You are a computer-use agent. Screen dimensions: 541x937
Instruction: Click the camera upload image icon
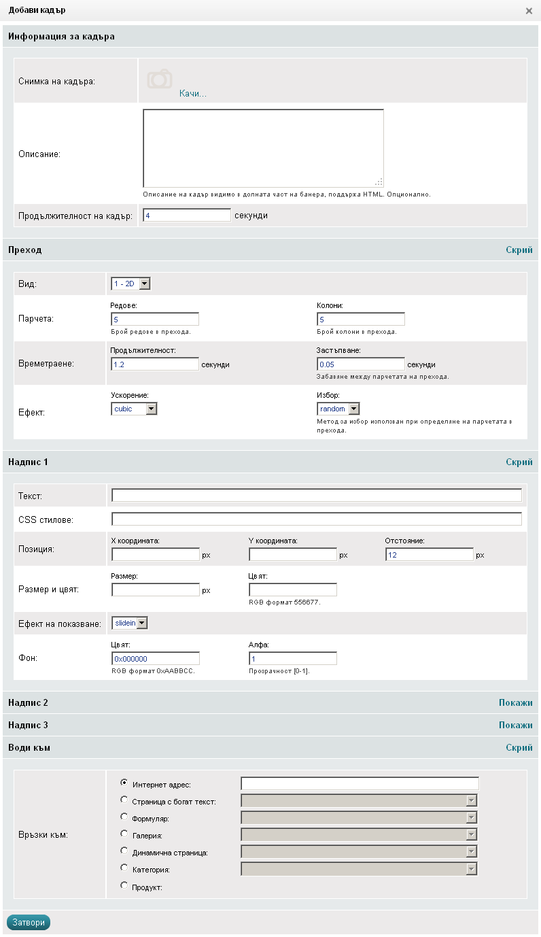point(160,79)
